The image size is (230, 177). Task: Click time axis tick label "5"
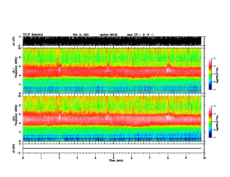pyautogui.click(x=114, y=158)
